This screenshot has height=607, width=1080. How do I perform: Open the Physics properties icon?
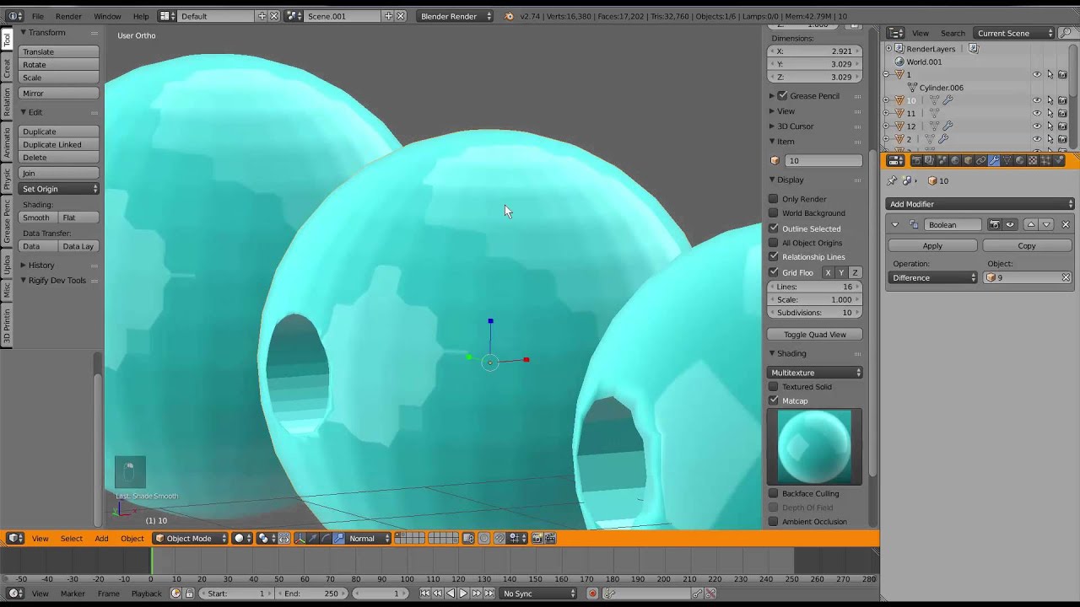pyautogui.click(x=1058, y=160)
